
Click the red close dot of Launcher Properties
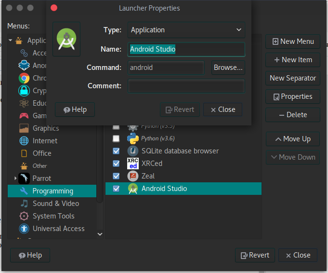(x=54, y=8)
